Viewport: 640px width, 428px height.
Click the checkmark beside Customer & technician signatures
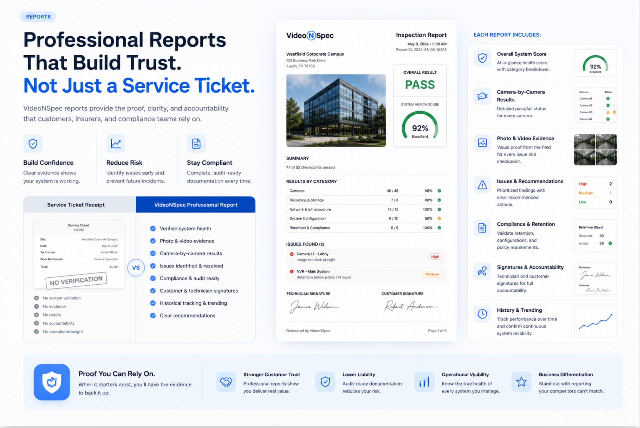pyautogui.click(x=153, y=291)
